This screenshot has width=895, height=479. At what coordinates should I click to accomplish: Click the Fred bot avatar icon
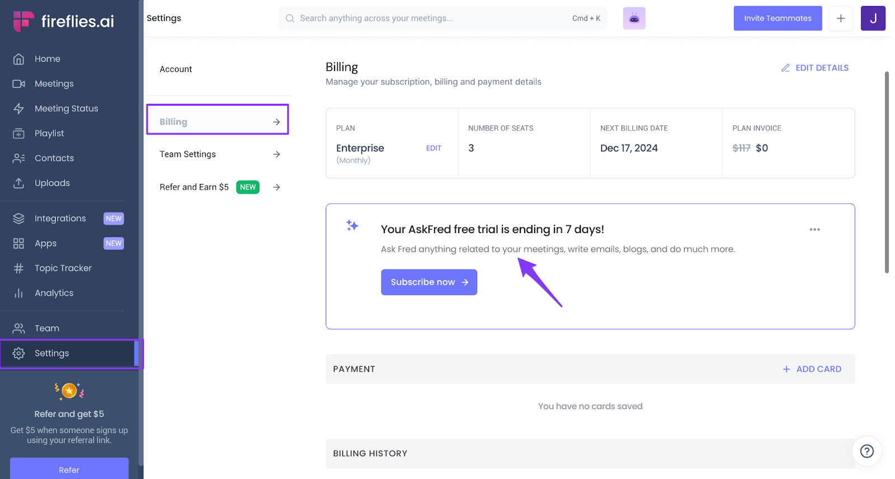coord(634,18)
